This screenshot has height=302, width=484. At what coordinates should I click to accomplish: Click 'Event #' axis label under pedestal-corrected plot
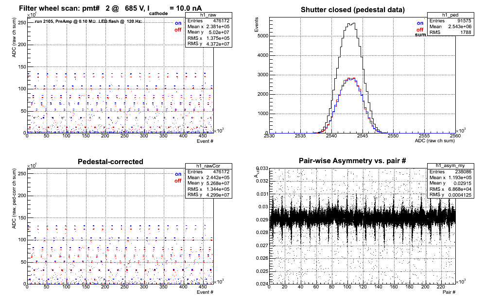[205, 292]
